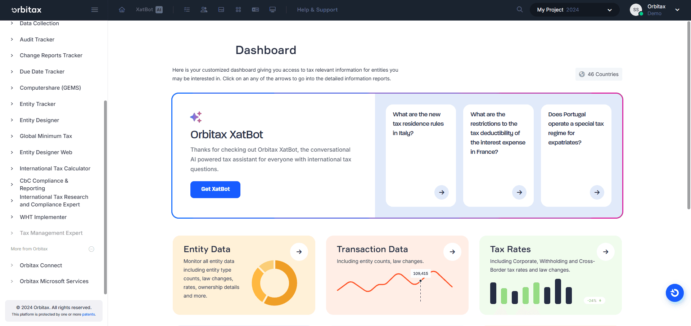
Task: Expand Data Collection chevron in sidebar
Action: click(12, 23)
